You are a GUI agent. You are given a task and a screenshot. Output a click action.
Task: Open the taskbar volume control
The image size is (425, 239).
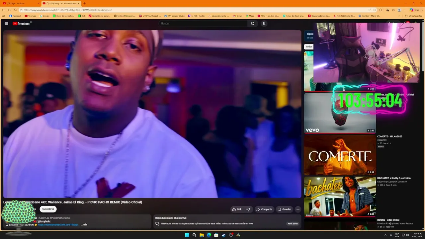point(407,235)
